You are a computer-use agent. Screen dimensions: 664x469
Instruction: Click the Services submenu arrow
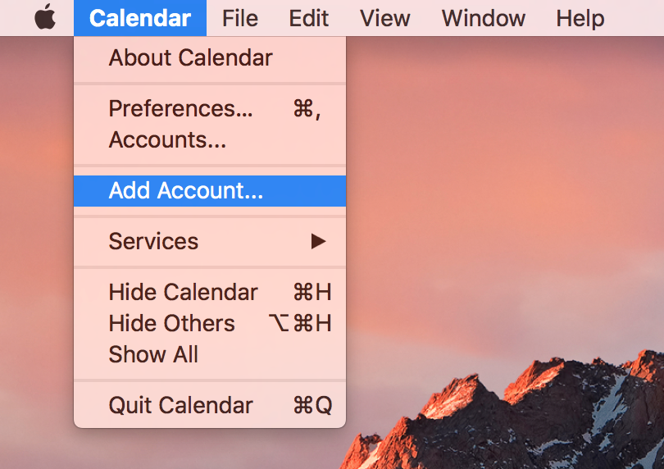(318, 241)
